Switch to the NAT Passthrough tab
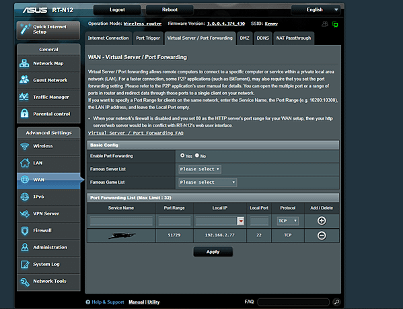This screenshot has width=403, height=309. 293,38
